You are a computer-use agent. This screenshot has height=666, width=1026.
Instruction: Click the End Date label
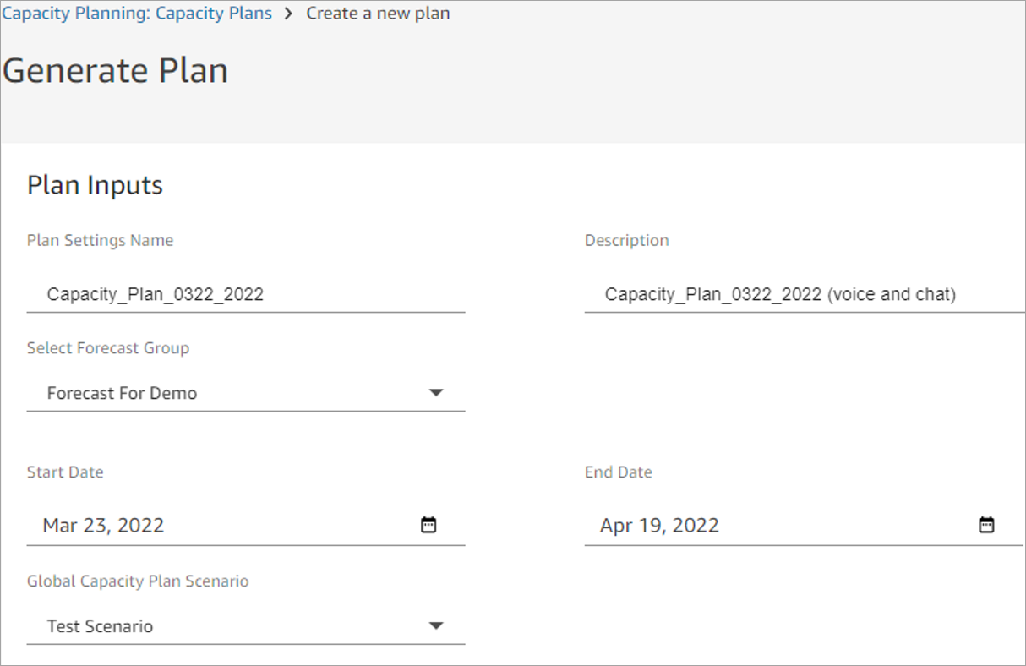[618, 472]
